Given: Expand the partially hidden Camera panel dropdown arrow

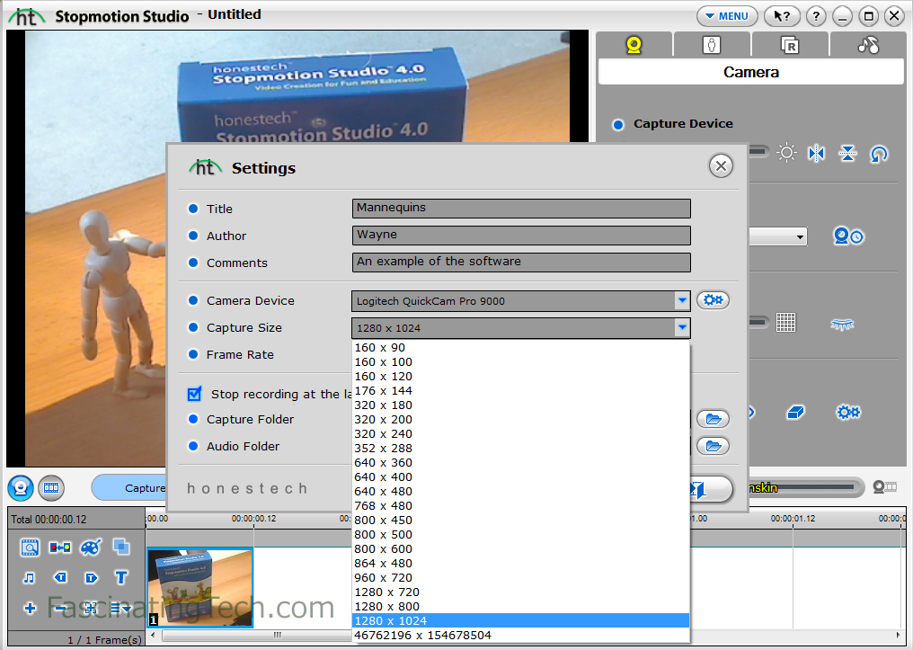Looking at the screenshot, I should (800, 236).
